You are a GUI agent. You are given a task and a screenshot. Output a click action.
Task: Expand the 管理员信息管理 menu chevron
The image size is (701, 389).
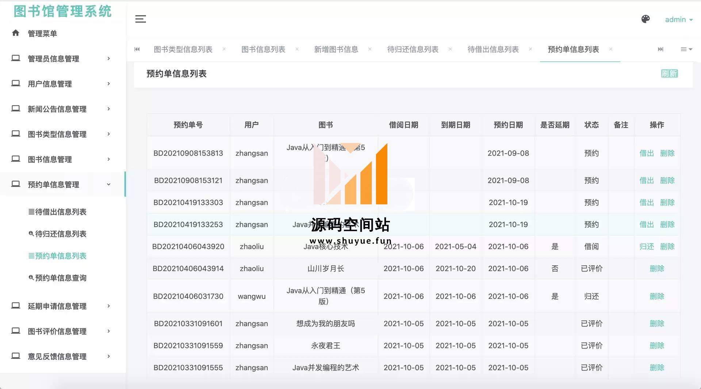[x=108, y=58]
